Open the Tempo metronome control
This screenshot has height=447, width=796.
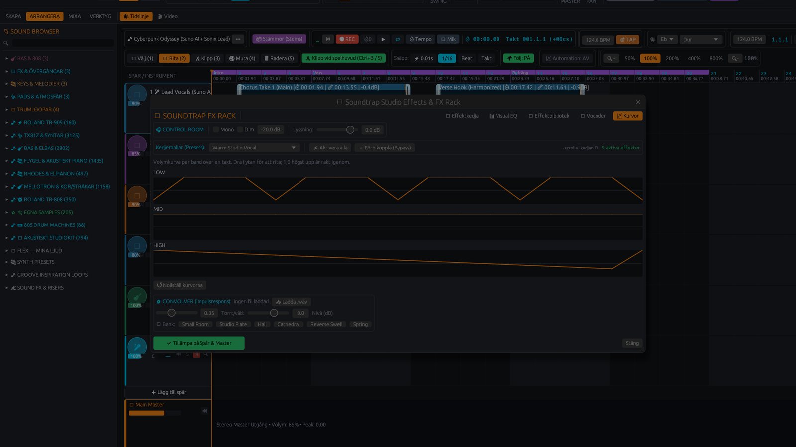(420, 39)
